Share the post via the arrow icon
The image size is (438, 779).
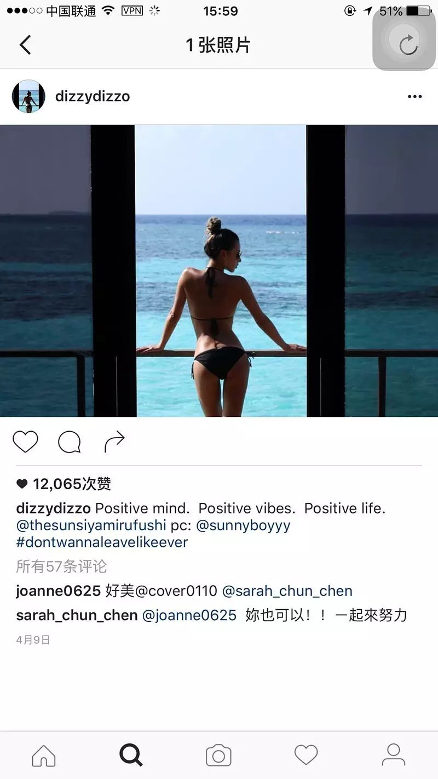point(114,442)
